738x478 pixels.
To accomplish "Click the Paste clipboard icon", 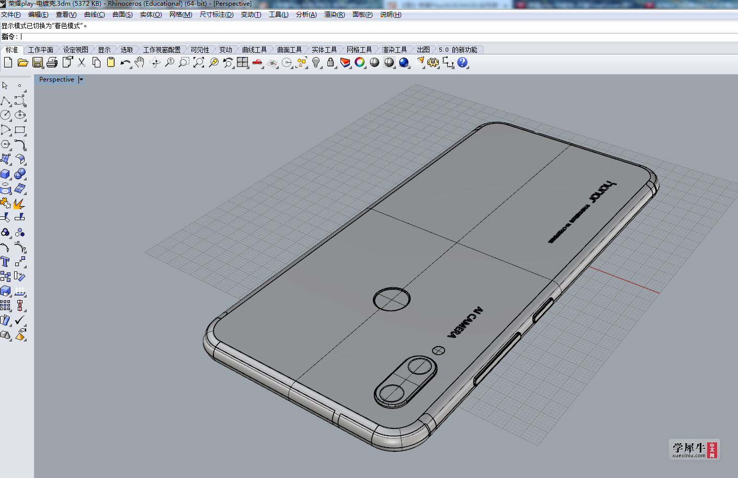I will [111, 62].
